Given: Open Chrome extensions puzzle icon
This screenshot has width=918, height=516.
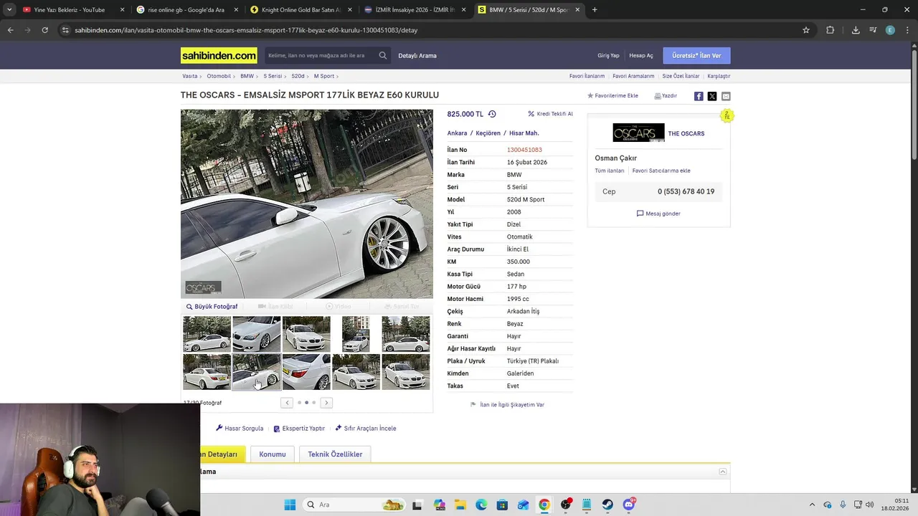Looking at the screenshot, I should point(831,30).
